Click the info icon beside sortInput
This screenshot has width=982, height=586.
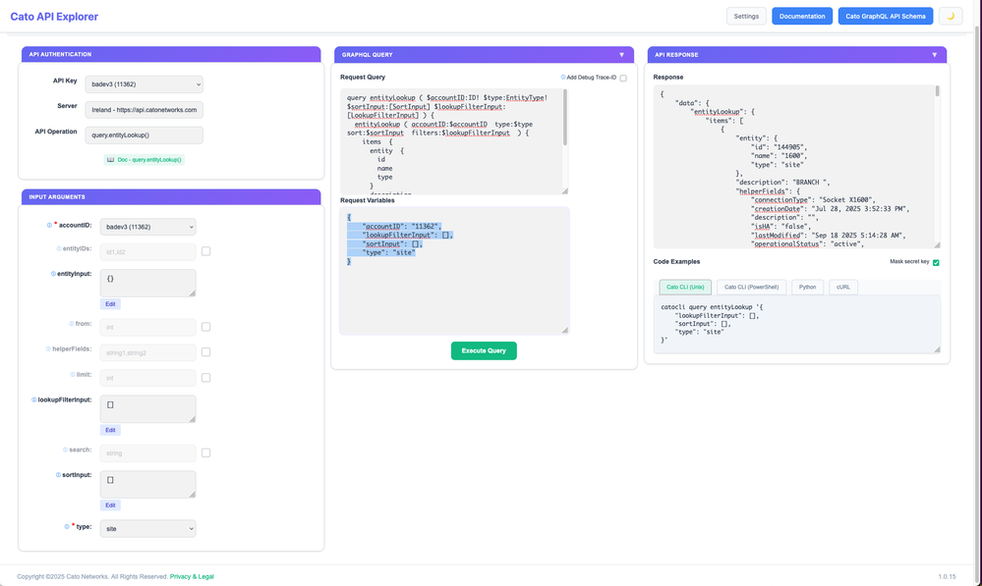[x=56, y=475]
